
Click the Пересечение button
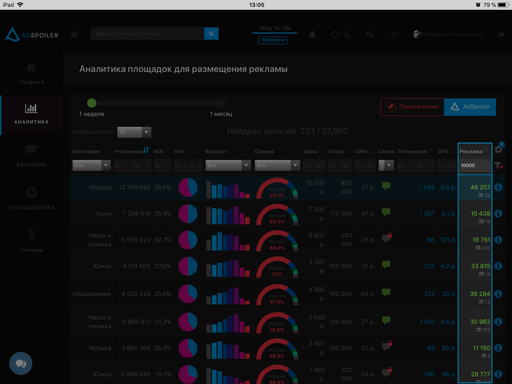412,107
